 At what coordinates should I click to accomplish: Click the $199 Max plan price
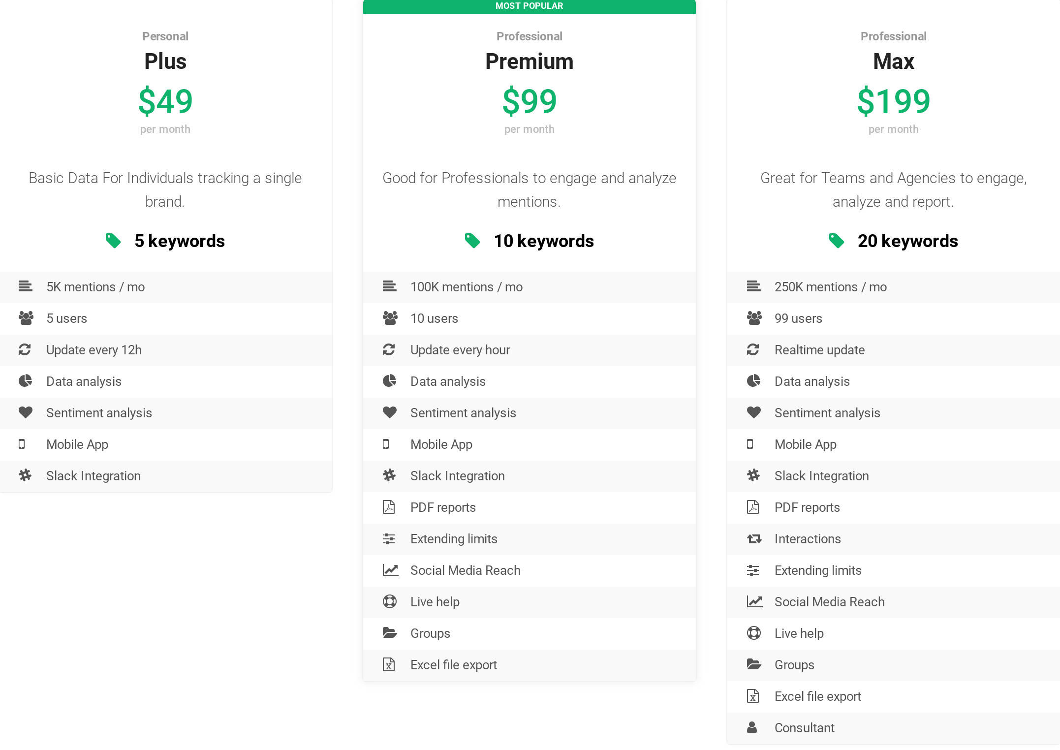[893, 101]
